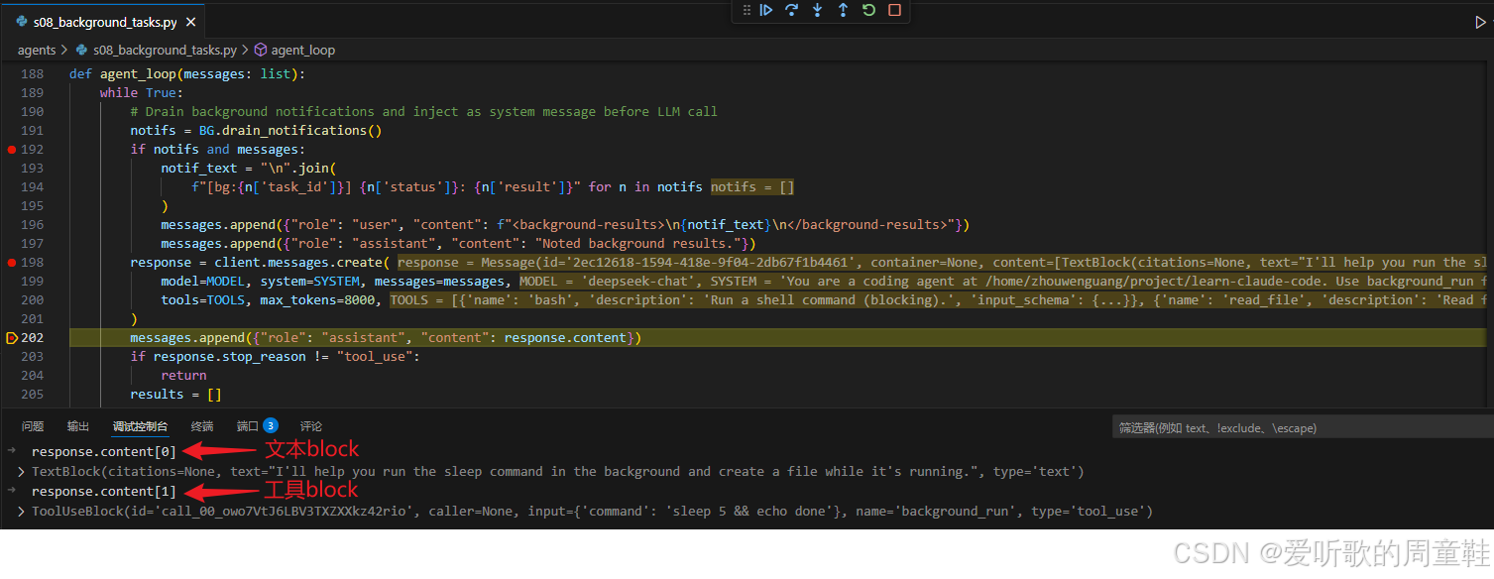Click the 'notif_text = "\n".join(' line

pyautogui.click(x=250, y=169)
